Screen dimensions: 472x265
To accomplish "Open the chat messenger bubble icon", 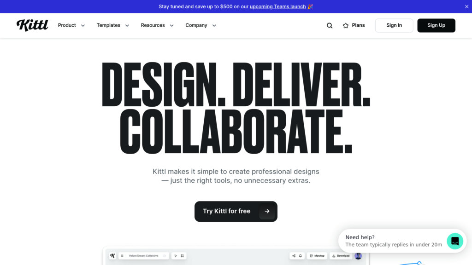I will click(455, 241).
